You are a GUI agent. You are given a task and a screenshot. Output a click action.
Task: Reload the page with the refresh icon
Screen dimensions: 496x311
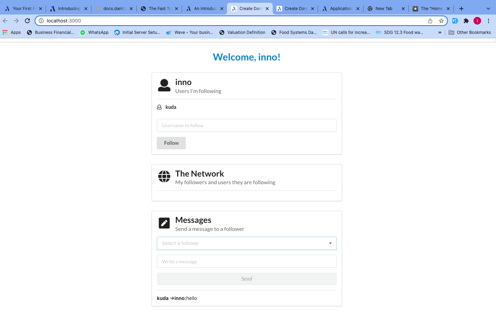[x=27, y=21]
